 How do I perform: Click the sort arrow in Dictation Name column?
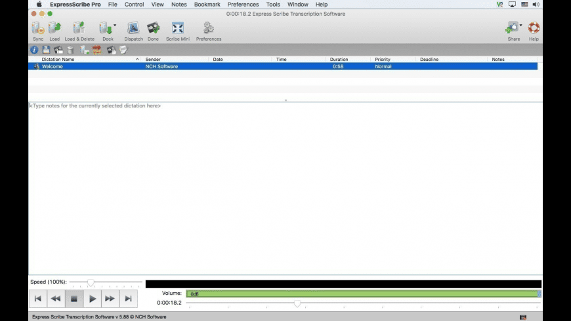137,59
